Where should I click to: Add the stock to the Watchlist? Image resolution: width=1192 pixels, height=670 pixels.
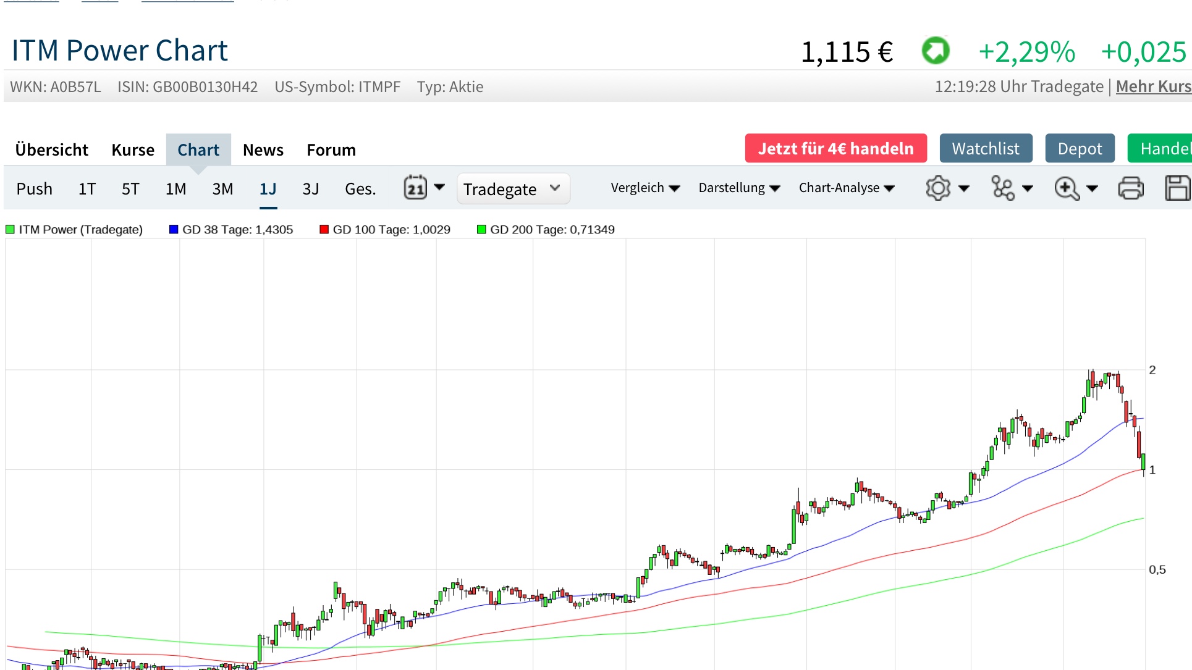(985, 149)
